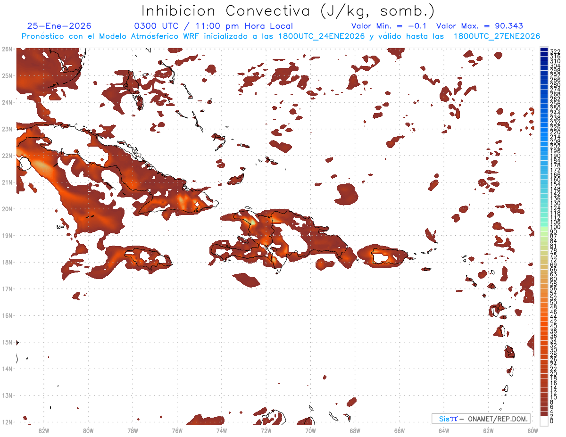
Task: Click the time "0300 UTC / 11:00 pm Hora Local"
Action: tap(214, 26)
